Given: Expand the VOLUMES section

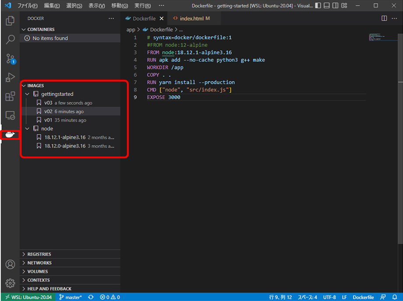Looking at the screenshot, I should (70, 272).
